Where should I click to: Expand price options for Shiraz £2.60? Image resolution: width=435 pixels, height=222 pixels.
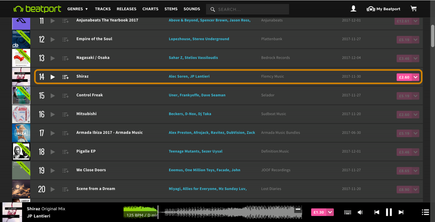click(415, 77)
